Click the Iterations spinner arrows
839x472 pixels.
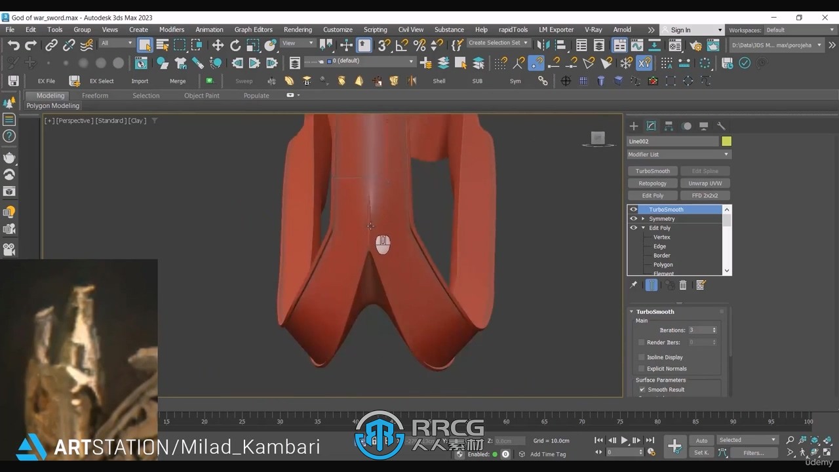click(714, 330)
